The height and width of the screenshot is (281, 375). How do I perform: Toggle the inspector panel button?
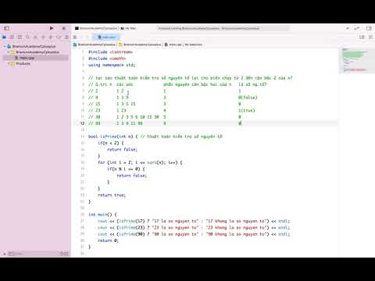[369, 28]
